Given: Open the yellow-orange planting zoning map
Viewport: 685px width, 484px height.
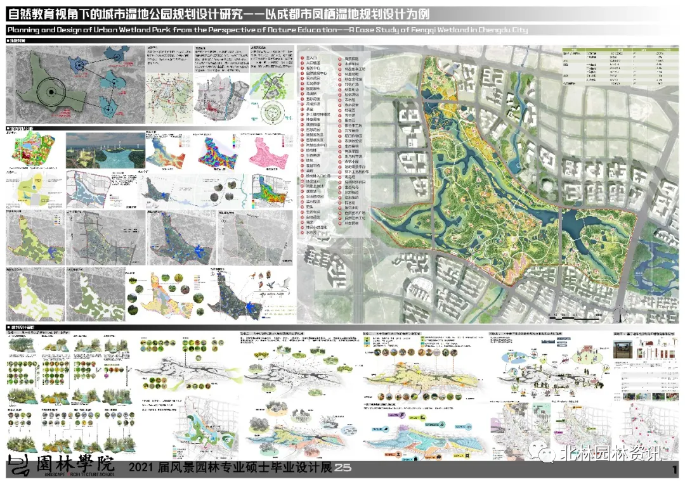Looking at the screenshot, I should (166, 295).
